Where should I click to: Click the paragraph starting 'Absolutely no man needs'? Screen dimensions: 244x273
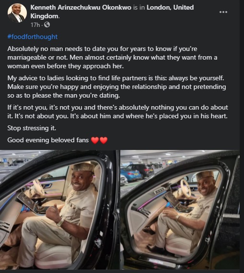112,58
